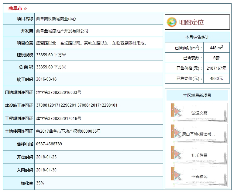Click the 绿化率 row label
Image resolution: width=234 pixels, height=192 pixels.
[27, 183]
